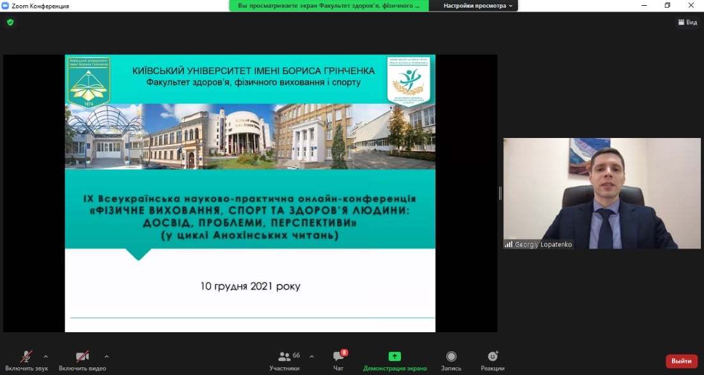Expand the arrow next to Участники

311,356
